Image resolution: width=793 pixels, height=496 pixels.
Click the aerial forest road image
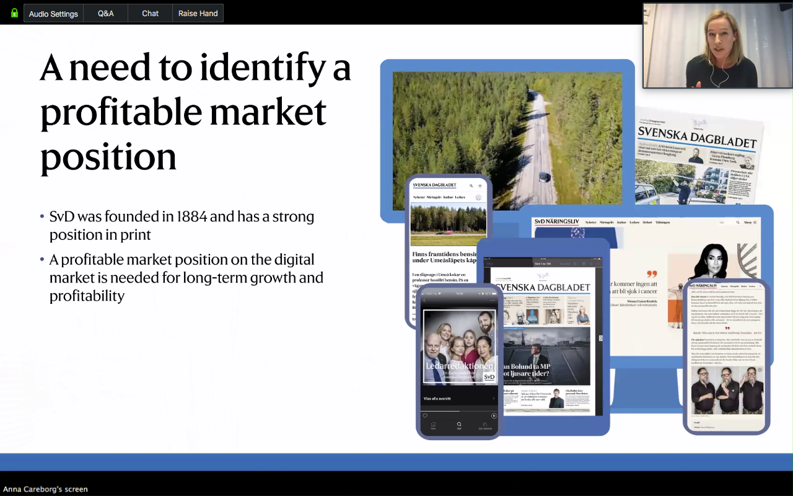(507, 141)
